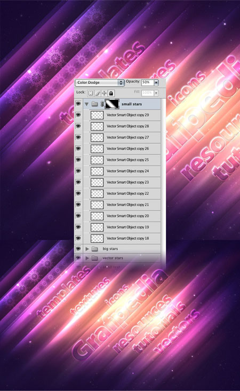Image resolution: width=240 pixels, height=391 pixels.
Task: Open the Fill slider arrow
Action: tap(156, 93)
